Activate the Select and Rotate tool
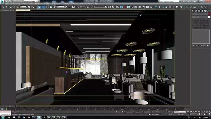Image resolution: width=211 pixels, height=119 pixels. pos(47,7)
